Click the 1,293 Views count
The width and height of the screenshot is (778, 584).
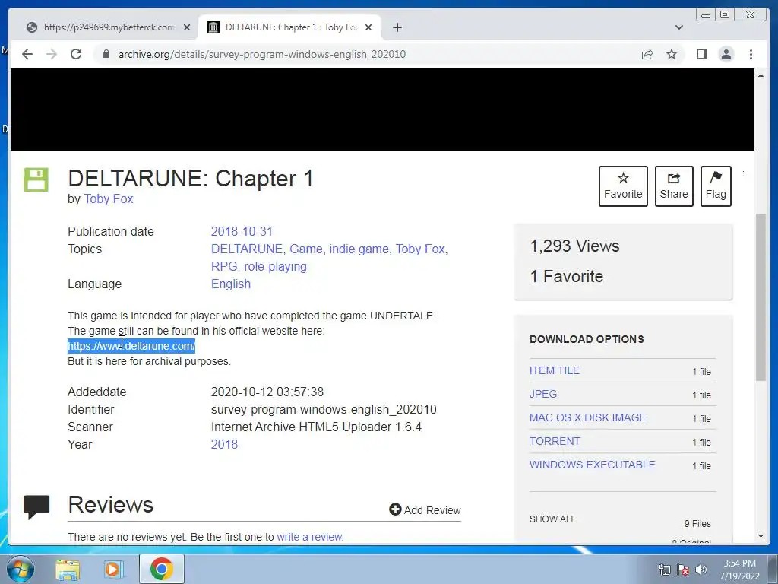point(574,246)
